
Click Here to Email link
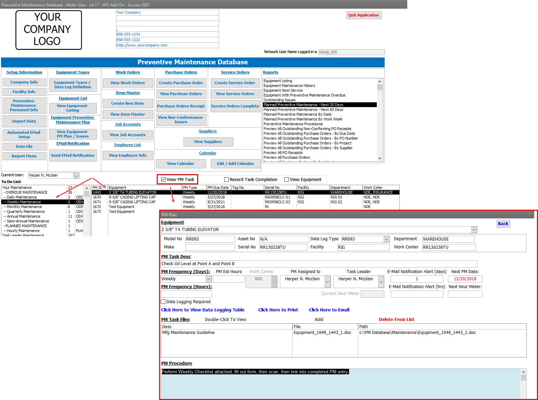(x=329, y=310)
